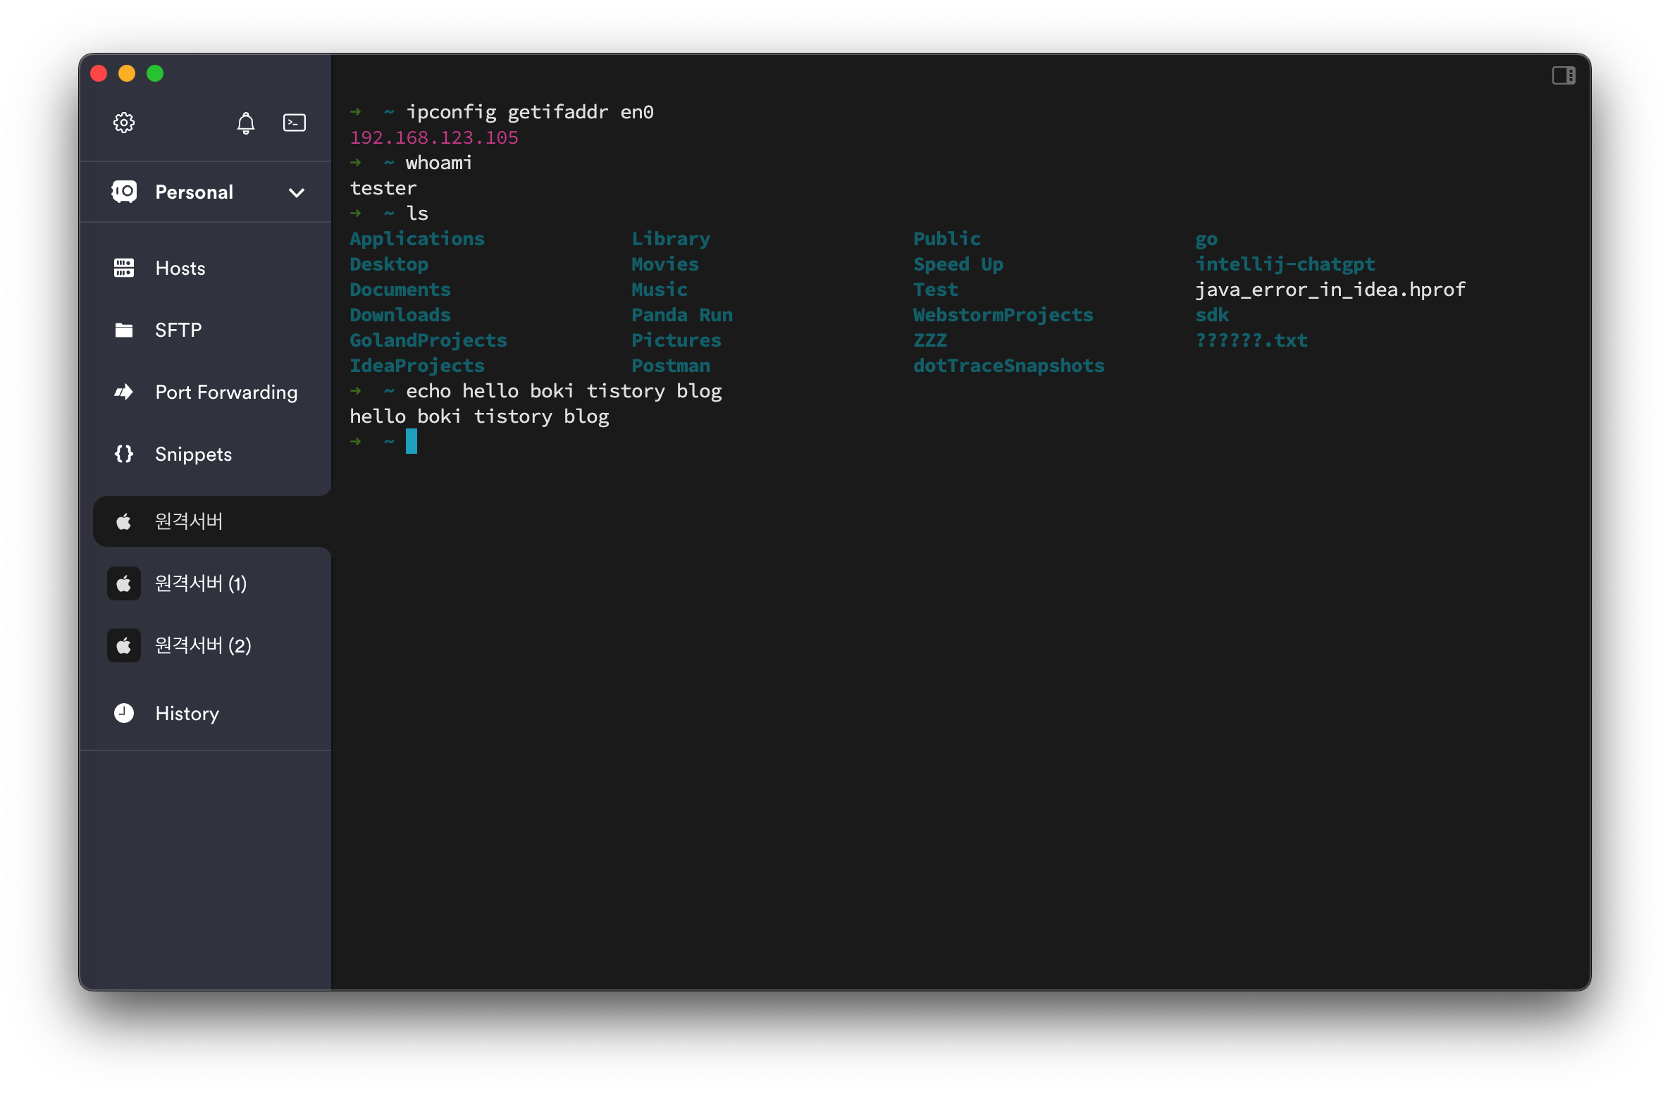1670x1095 pixels.
Task: Switch to the 원격서버 (1) session
Action: 201,583
